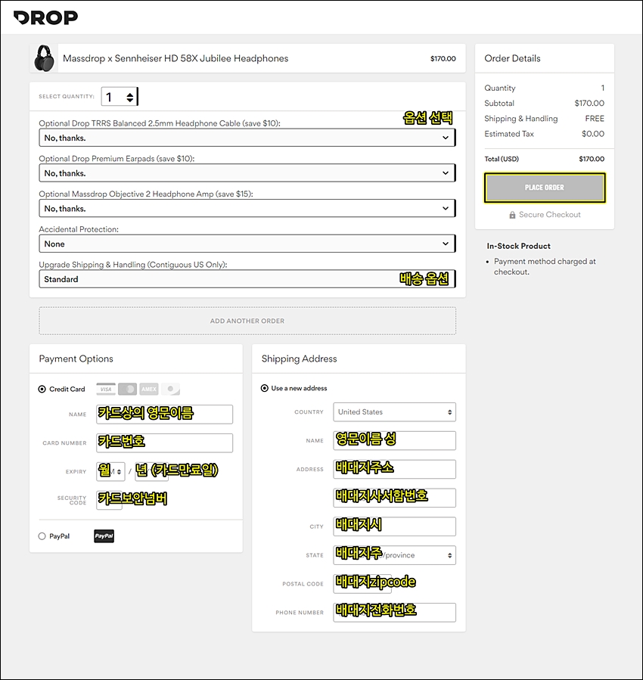
Task: Click the Secure Checkout lock icon
Action: point(512,215)
